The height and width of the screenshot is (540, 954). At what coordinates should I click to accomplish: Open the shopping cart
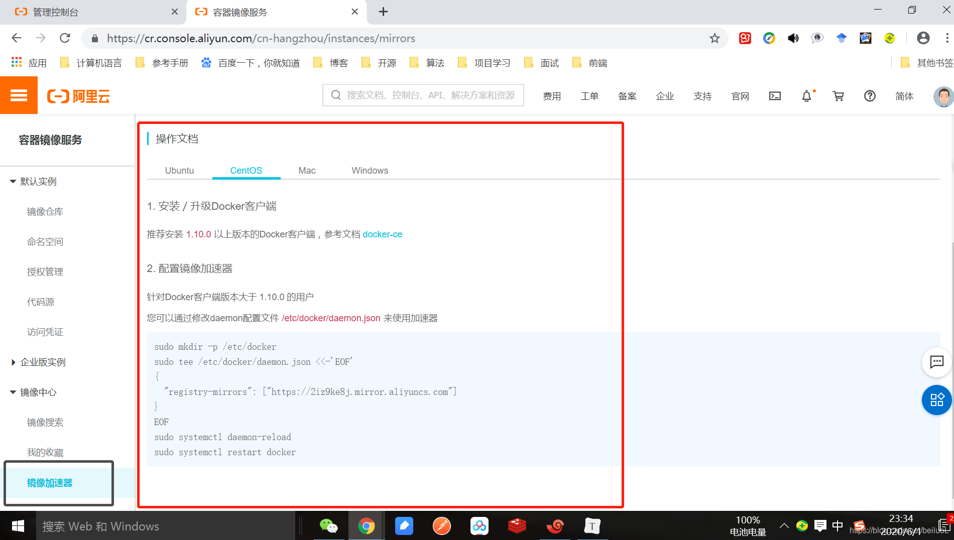pos(838,96)
